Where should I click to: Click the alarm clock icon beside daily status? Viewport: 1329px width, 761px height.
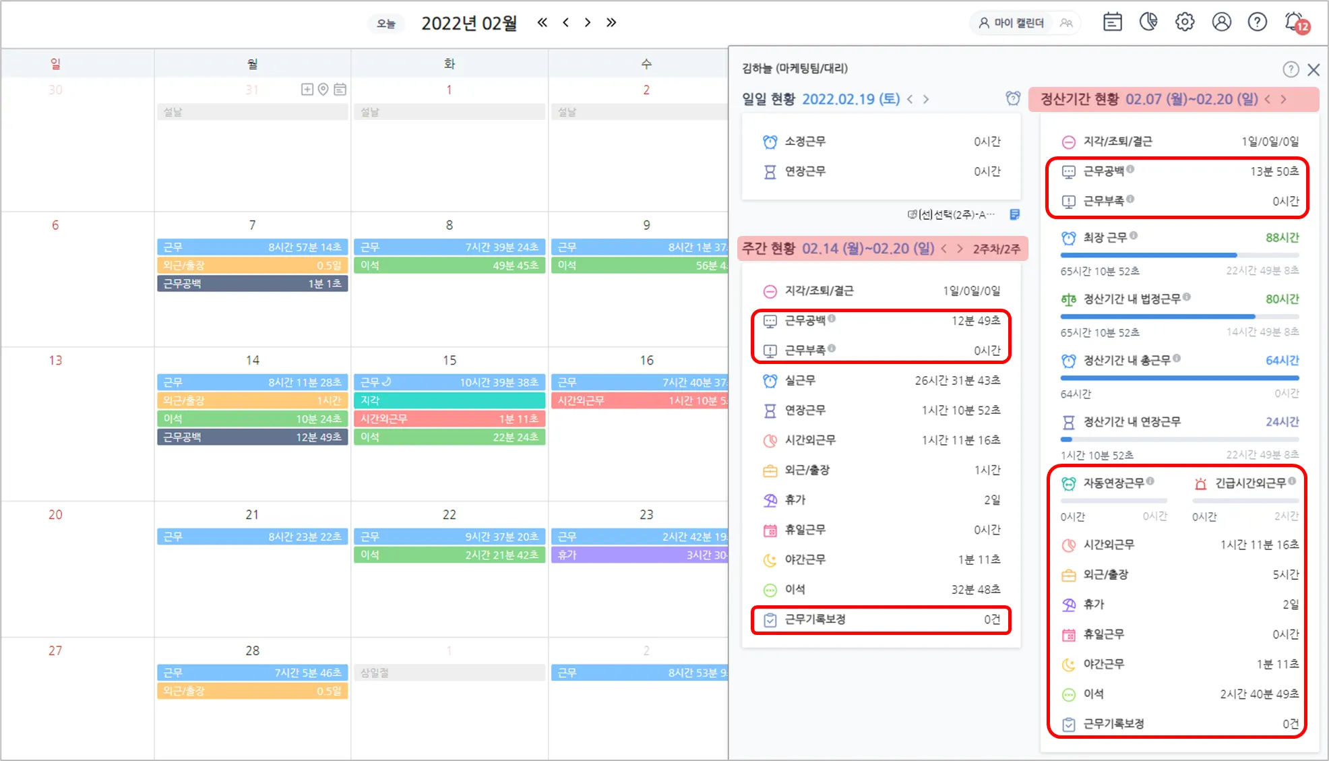pyautogui.click(x=1013, y=98)
